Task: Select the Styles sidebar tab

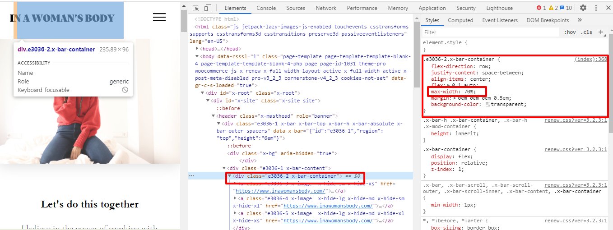Action: (x=432, y=20)
